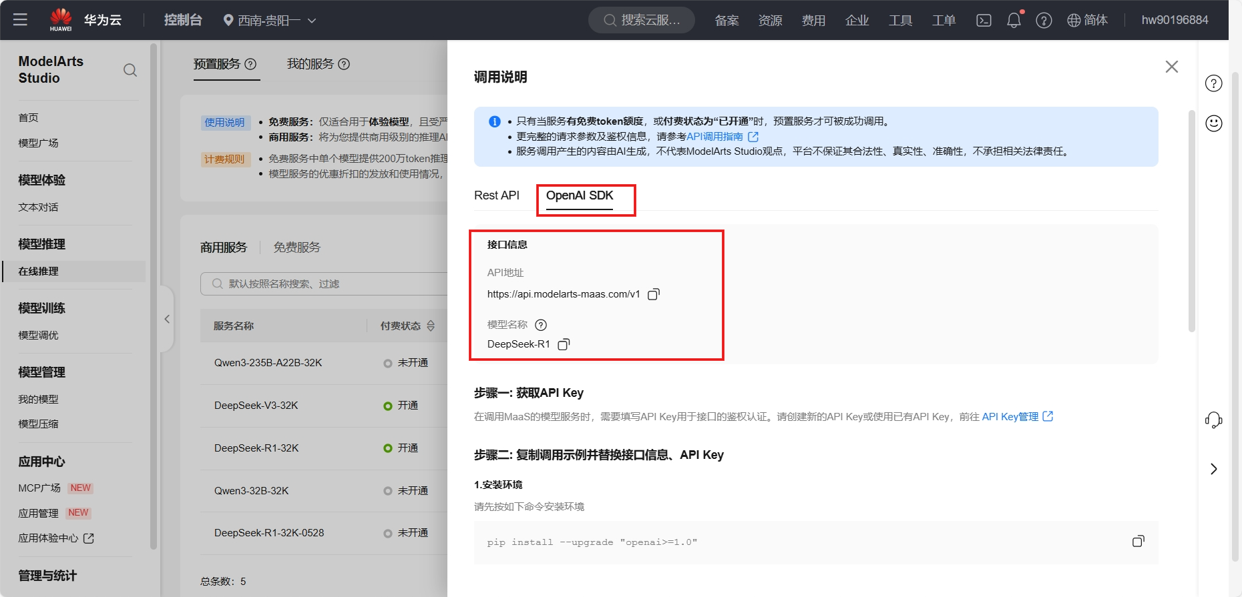Open the API Key管理 link
This screenshot has height=597, width=1242.
(1010, 416)
